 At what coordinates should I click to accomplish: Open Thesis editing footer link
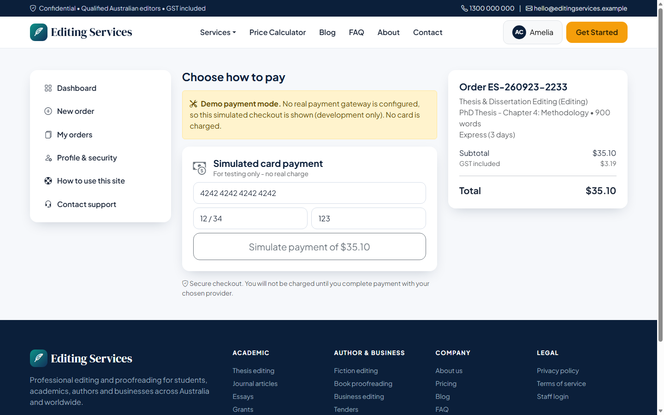[x=254, y=371]
